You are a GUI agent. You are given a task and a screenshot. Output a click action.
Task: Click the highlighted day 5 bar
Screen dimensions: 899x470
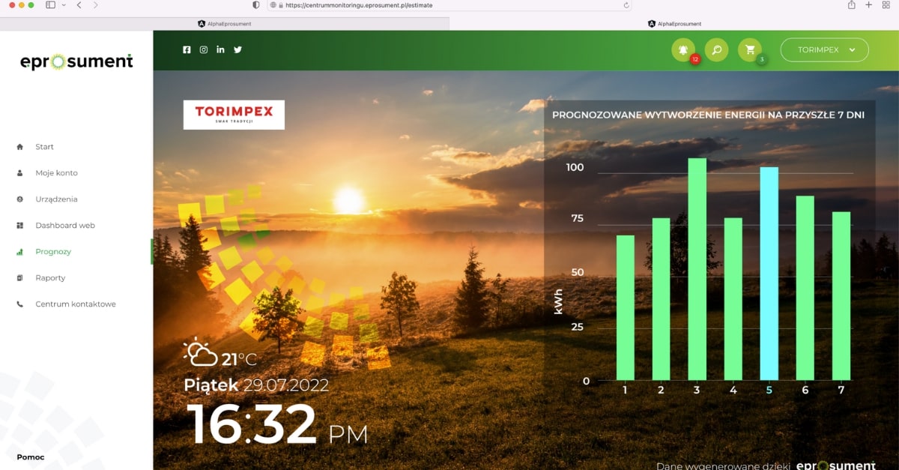coord(769,274)
